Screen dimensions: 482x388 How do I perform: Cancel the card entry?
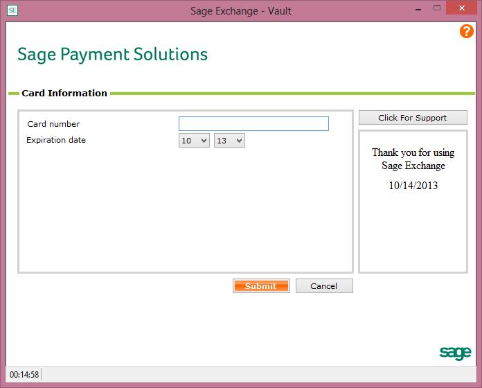(324, 286)
